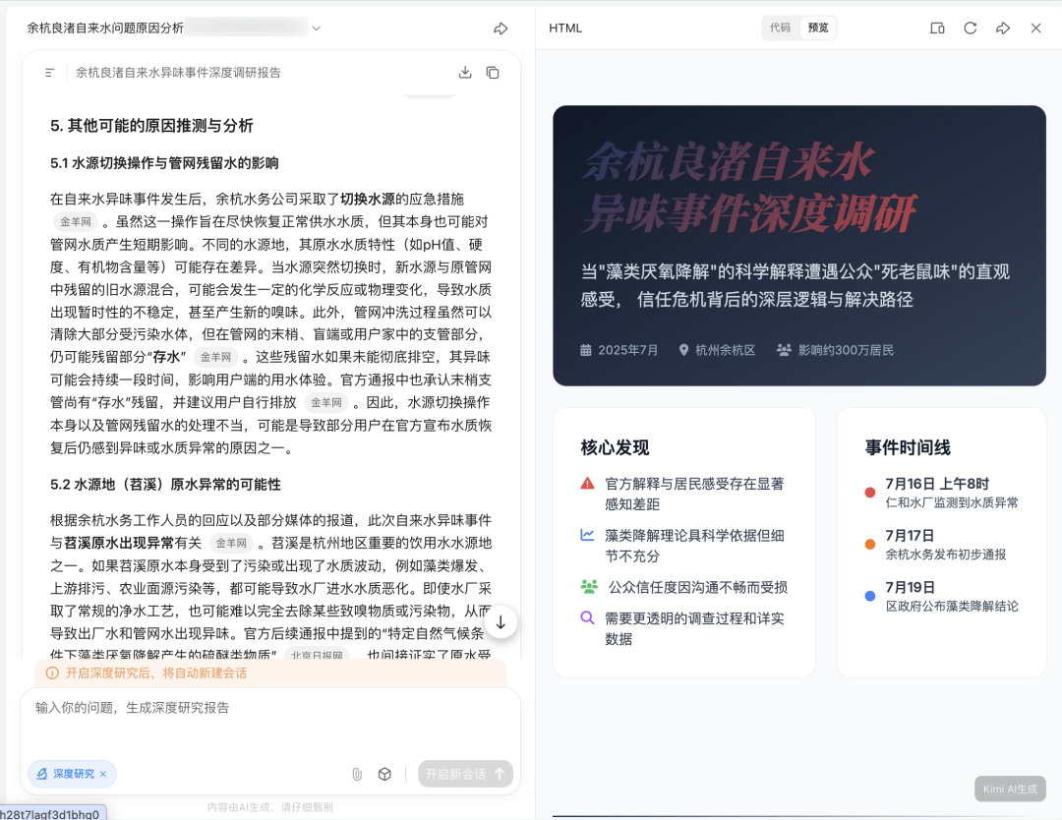Download the research report
The width and height of the screenshot is (1062, 820).
point(465,73)
